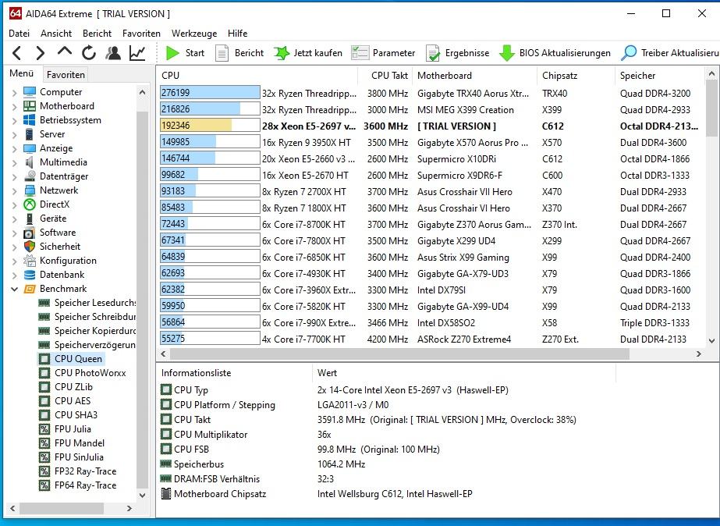Start the benchmark with the green Start icon
The image size is (720, 526).
click(172, 53)
